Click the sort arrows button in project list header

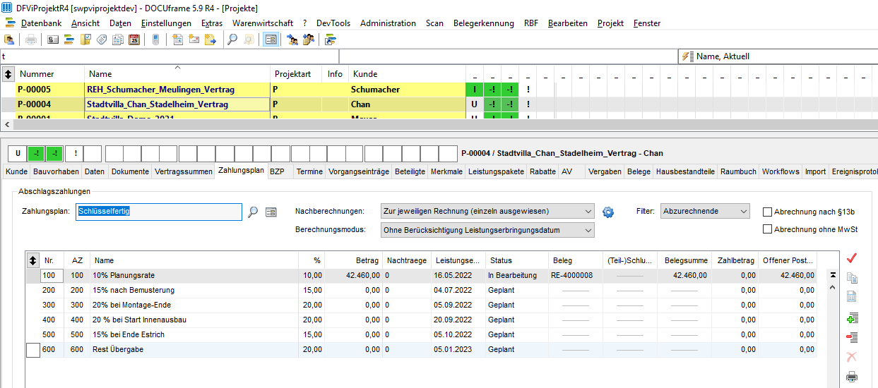click(x=8, y=73)
